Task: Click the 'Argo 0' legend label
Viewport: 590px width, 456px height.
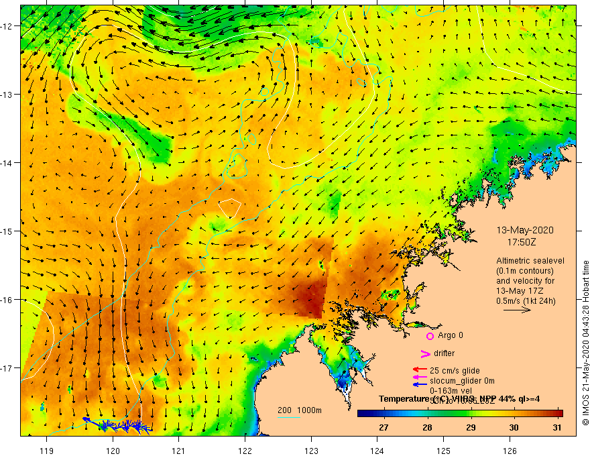Action: (x=451, y=335)
